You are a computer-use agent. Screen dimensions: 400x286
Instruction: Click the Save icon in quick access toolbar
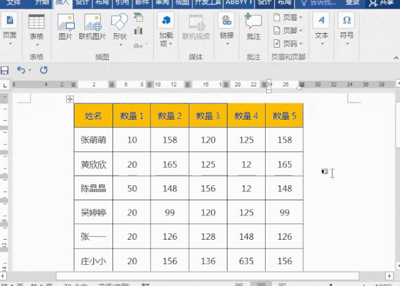click(x=4, y=70)
